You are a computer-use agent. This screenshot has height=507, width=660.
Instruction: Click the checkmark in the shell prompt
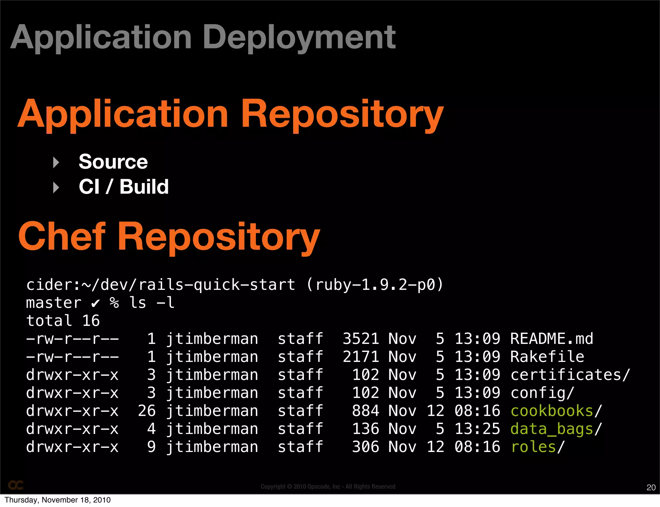click(x=96, y=303)
